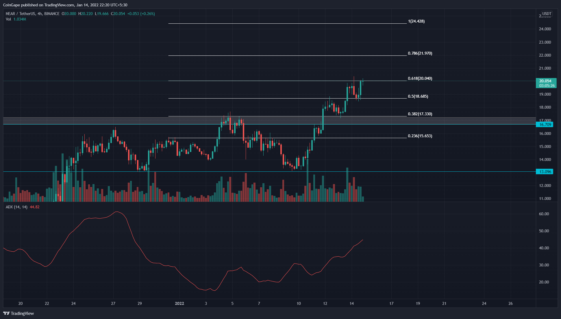
Task: Click the 13.096 price axis label
Action: point(545,172)
